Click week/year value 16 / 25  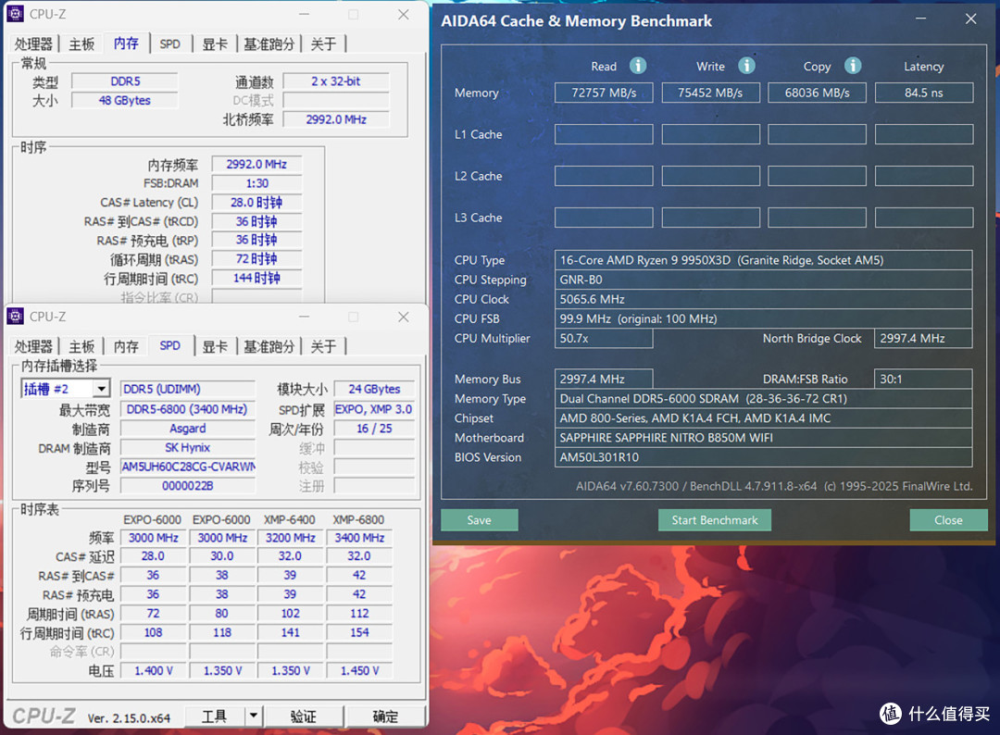point(374,429)
